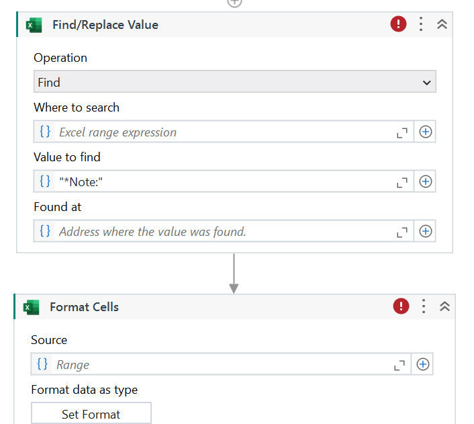Open expression braces for Value to find
Screen dimensions: 474x424
pyautogui.click(x=45, y=181)
